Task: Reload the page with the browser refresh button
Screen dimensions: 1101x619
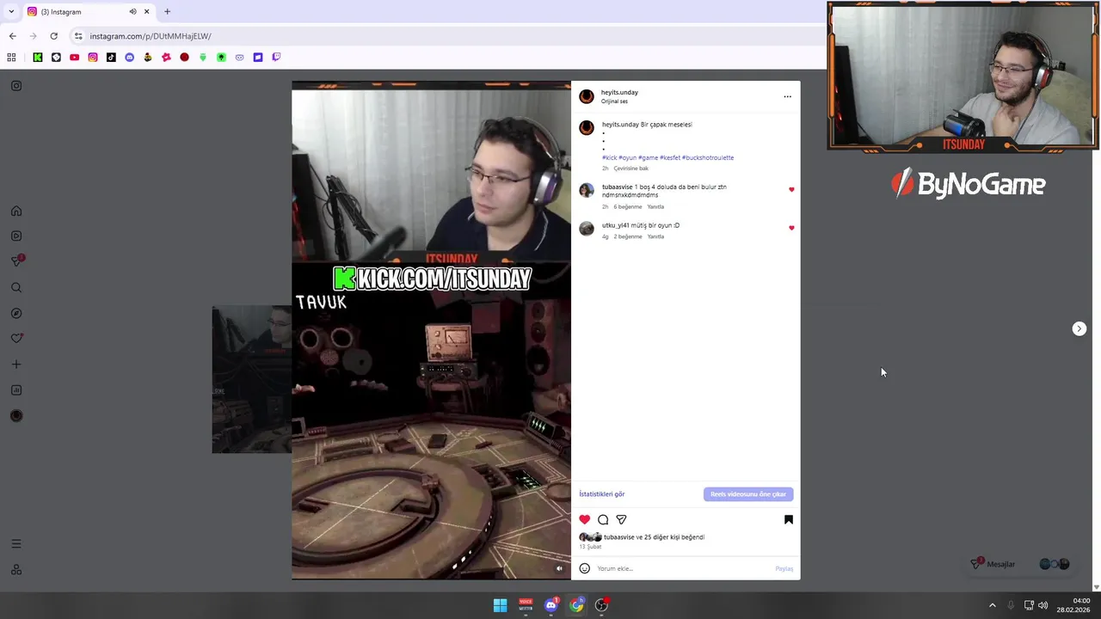Action: click(x=53, y=36)
